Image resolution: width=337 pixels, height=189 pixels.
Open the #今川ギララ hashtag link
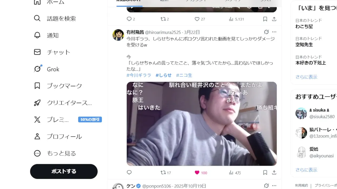(x=139, y=75)
